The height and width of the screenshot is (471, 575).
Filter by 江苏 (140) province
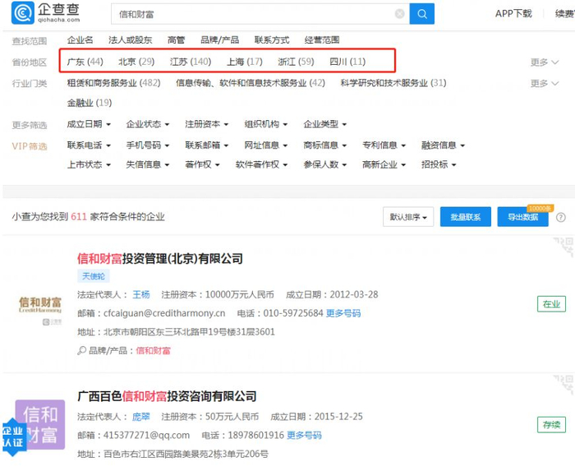tap(190, 62)
